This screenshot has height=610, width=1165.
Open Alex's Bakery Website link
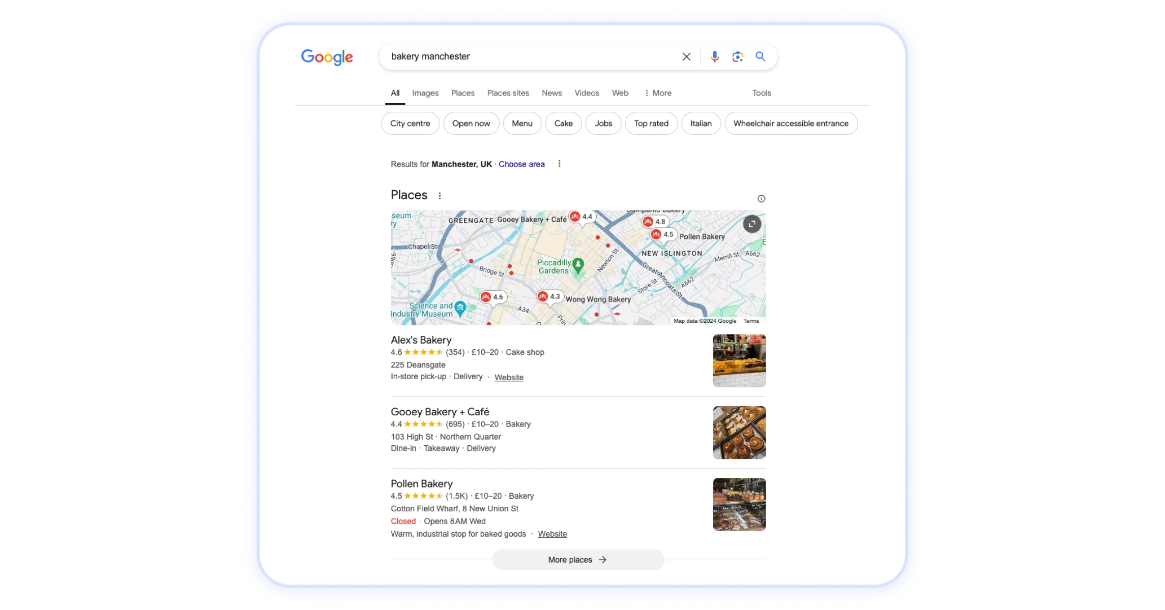pyautogui.click(x=509, y=377)
